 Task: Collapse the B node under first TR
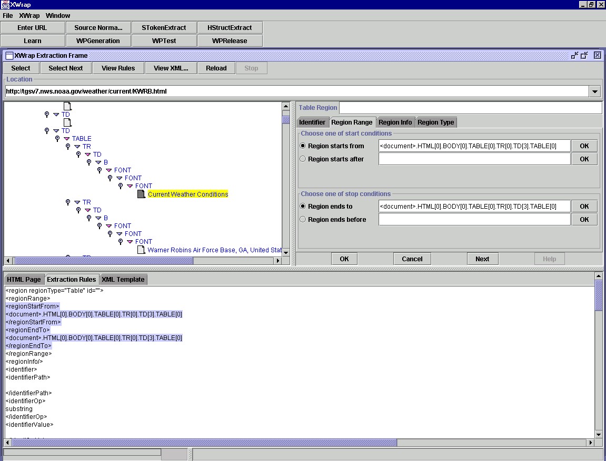[98, 162]
